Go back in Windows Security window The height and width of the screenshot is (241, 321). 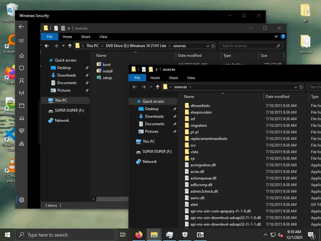coord(21,27)
